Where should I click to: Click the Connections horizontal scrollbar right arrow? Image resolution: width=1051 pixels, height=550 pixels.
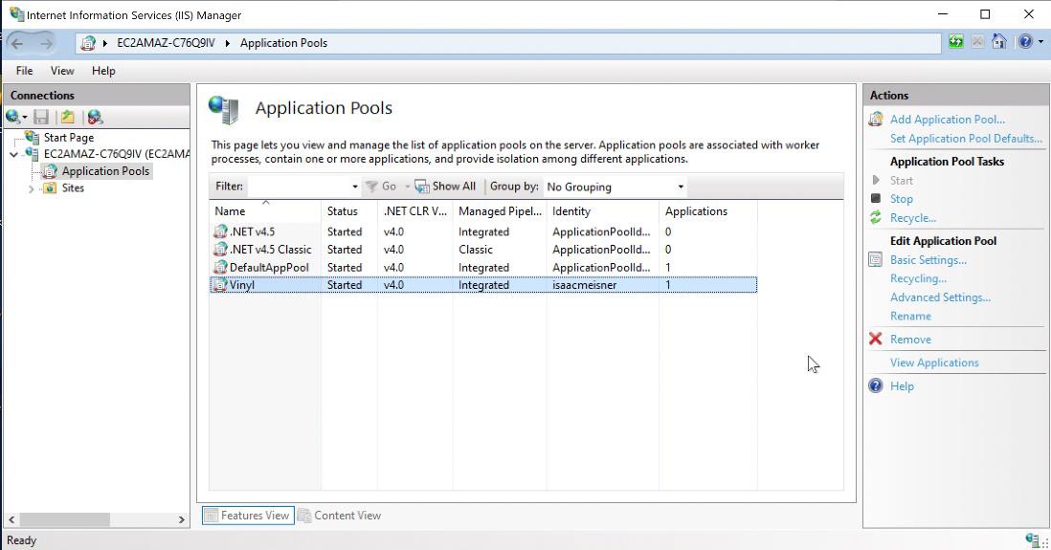click(x=182, y=519)
